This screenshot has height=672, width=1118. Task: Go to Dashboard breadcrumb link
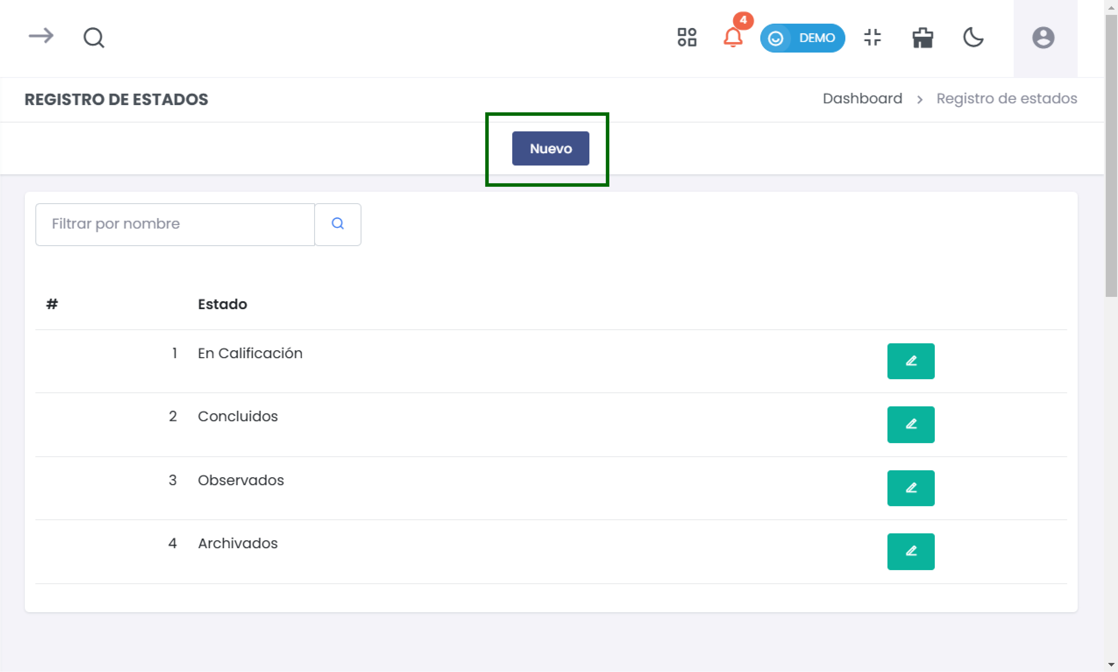click(862, 99)
